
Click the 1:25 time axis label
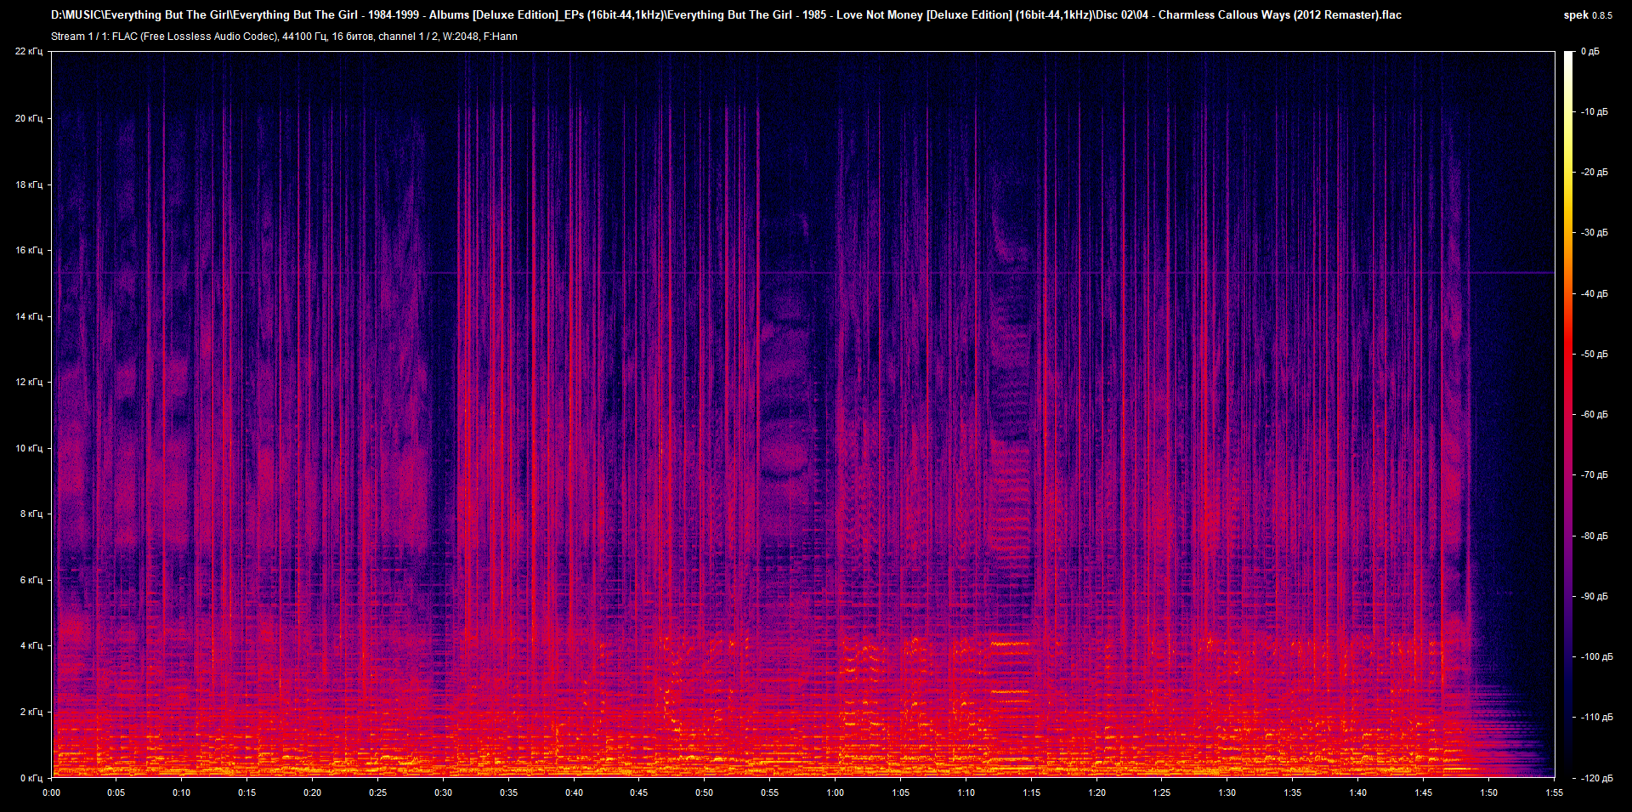[x=1162, y=792]
